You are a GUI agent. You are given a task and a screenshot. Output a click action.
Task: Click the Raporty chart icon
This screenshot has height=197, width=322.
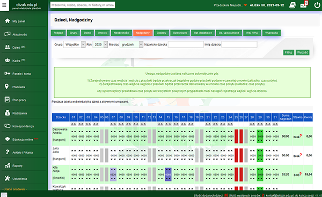coord(7,165)
